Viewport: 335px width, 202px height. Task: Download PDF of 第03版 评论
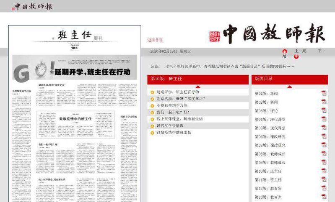coord(324,110)
